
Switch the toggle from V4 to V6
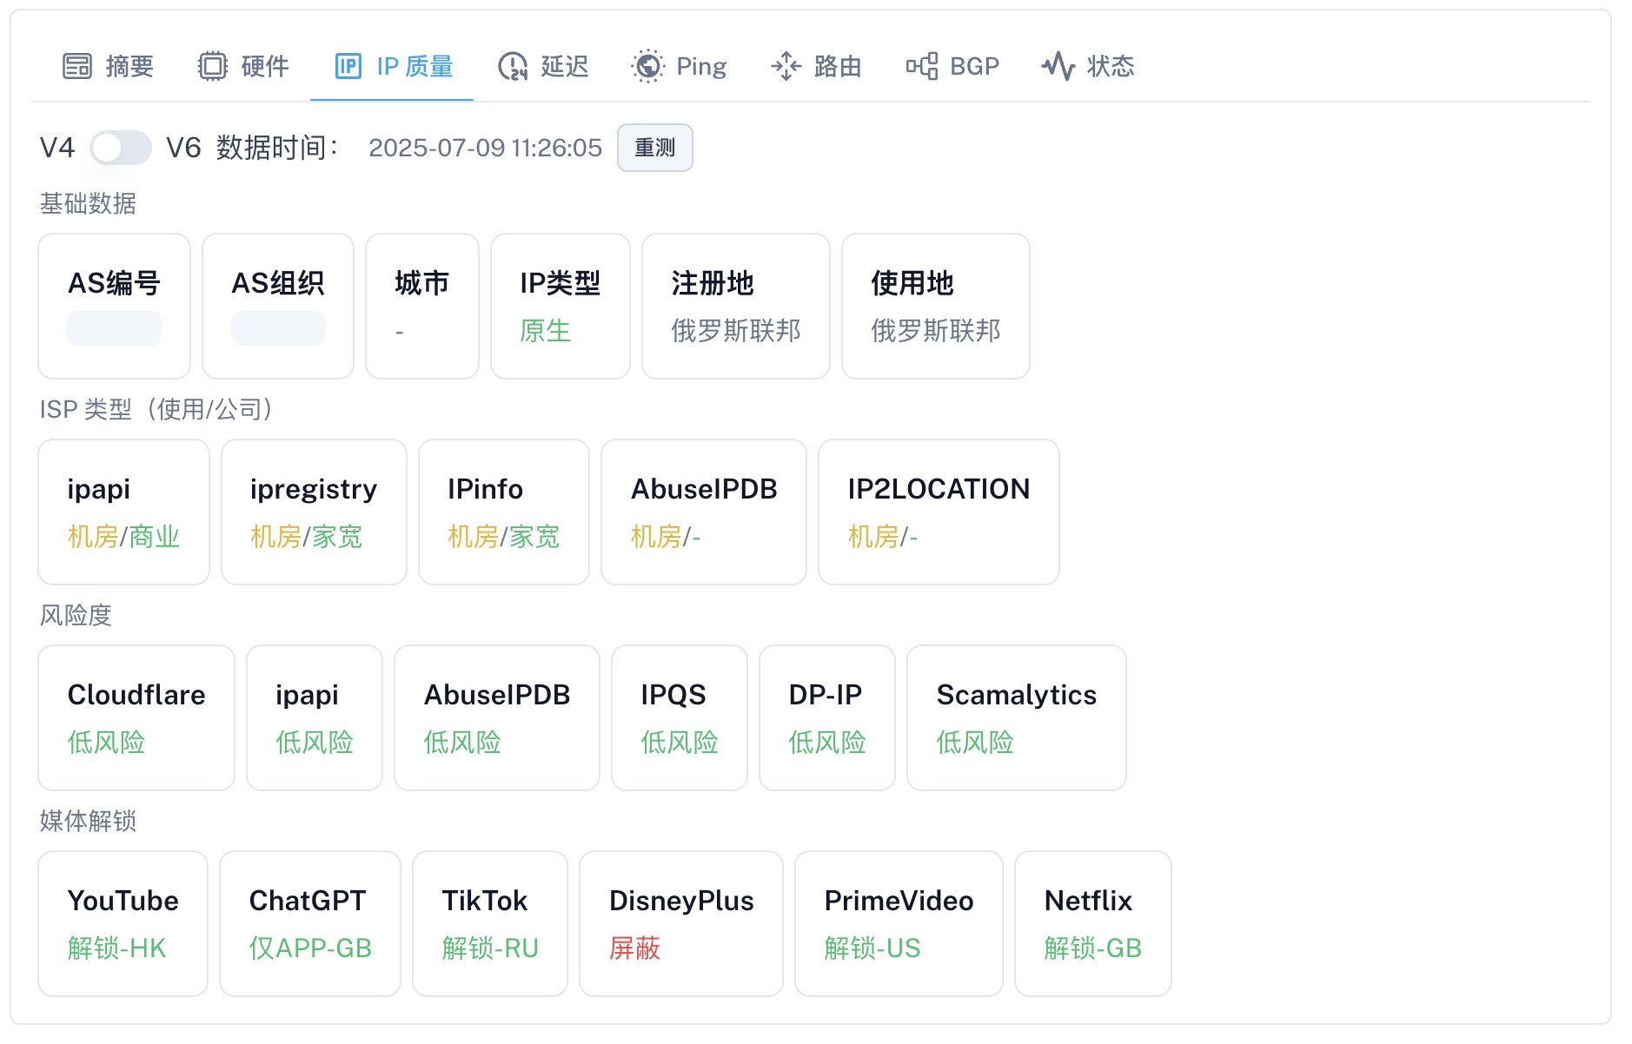tap(119, 148)
